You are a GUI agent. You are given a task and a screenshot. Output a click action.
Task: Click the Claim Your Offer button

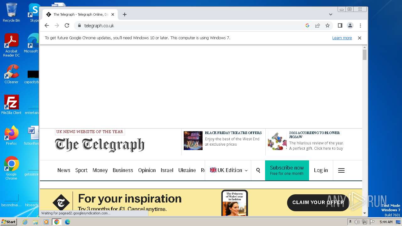coord(318,202)
